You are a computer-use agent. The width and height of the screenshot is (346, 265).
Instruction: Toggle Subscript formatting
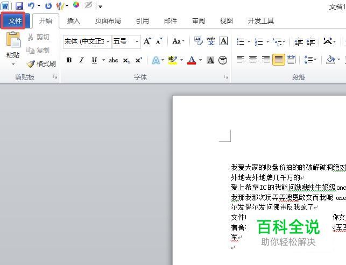tap(126, 60)
